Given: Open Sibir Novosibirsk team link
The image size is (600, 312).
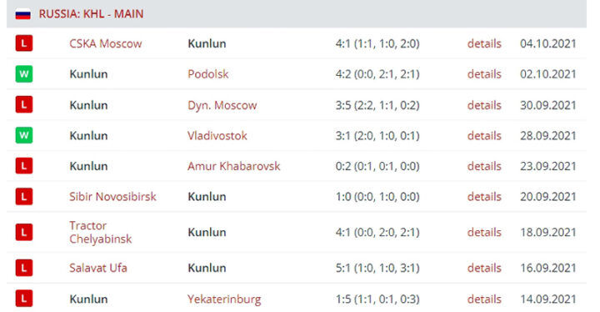Looking at the screenshot, I should (112, 197).
